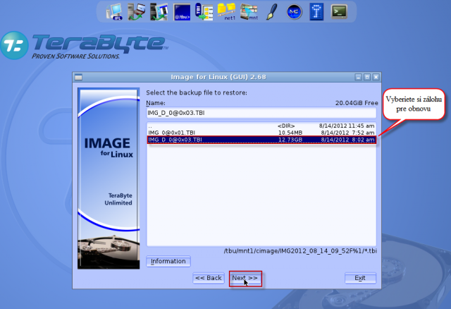Open the blue T dotted icon
This screenshot has width=451, height=309.
tap(316, 12)
